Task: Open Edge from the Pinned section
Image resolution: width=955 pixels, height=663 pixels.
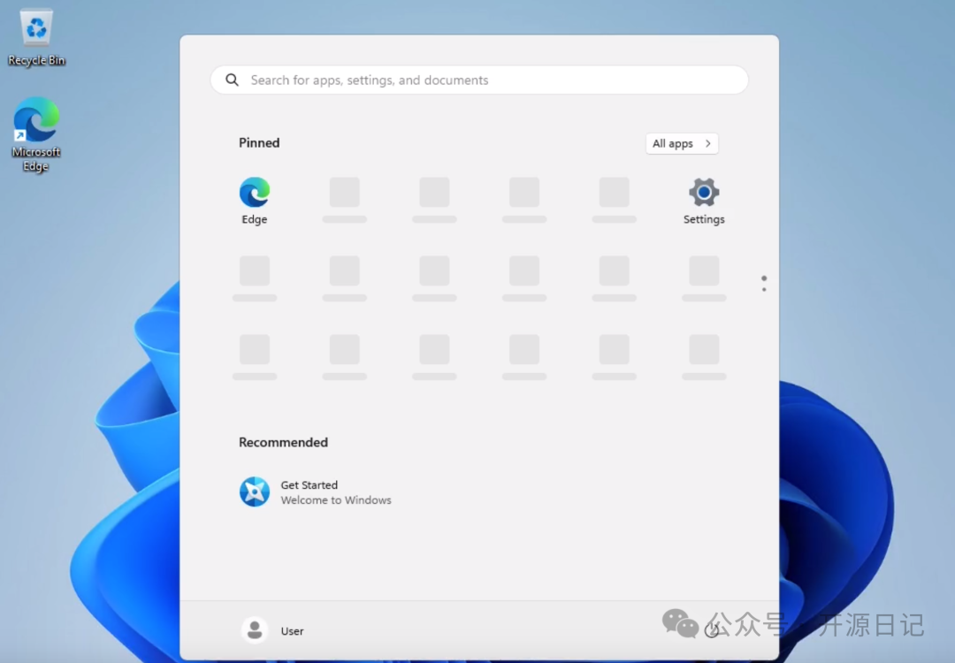Action: (254, 193)
